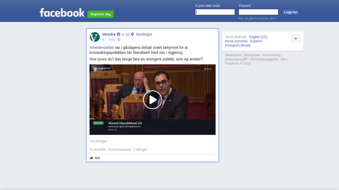Open Annonsering footer link
This screenshot has height=190, width=339.
[271, 55]
